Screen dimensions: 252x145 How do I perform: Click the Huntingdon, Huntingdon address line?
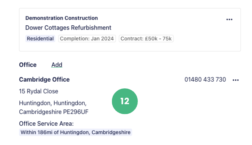(53, 103)
